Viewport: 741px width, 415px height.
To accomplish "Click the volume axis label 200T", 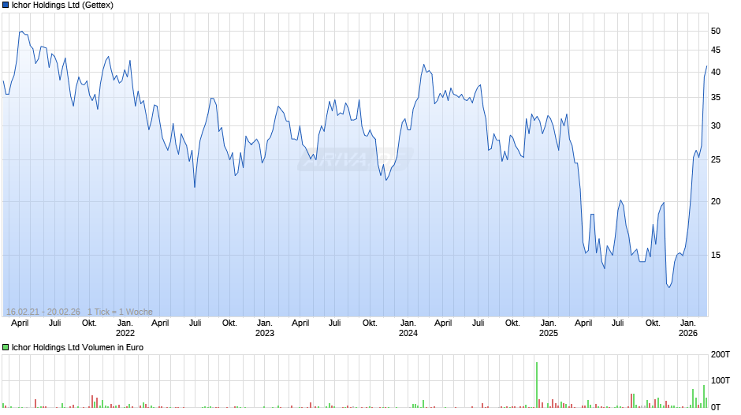I will click(x=721, y=354).
